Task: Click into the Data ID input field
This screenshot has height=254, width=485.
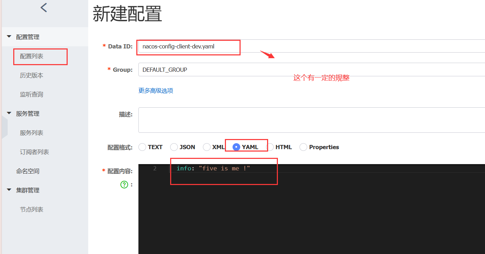Action: point(311,46)
